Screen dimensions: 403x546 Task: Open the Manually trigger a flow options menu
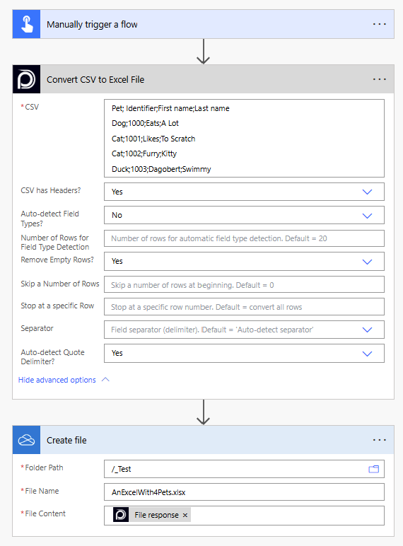click(x=380, y=24)
